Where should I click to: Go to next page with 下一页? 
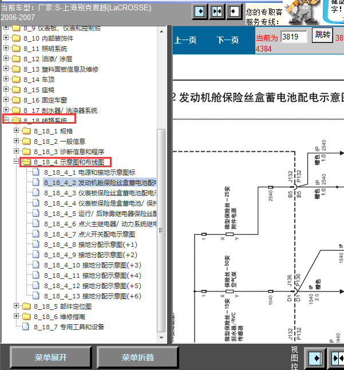[x=228, y=40]
